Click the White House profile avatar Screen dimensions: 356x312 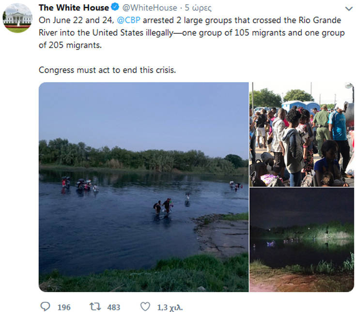[x=17, y=17]
